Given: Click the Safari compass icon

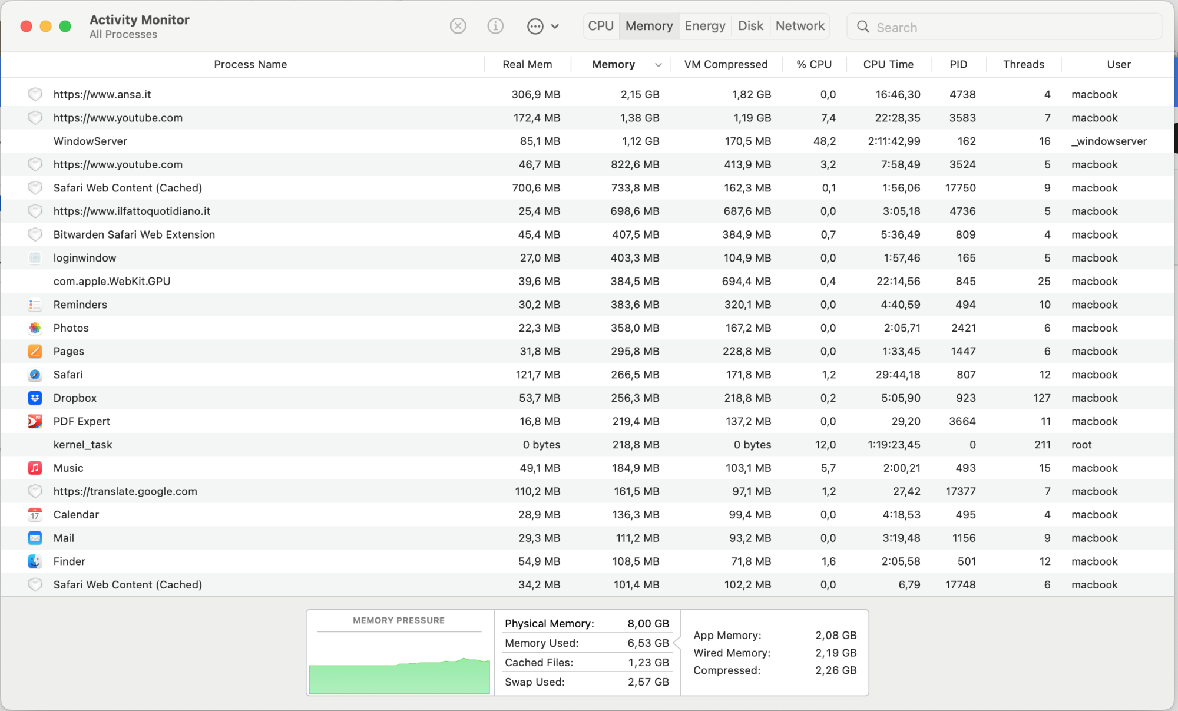Looking at the screenshot, I should (35, 375).
